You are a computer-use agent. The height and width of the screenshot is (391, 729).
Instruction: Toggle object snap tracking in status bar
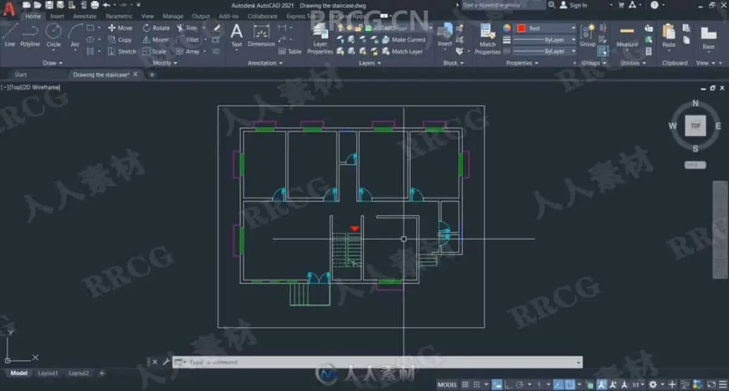click(558, 384)
